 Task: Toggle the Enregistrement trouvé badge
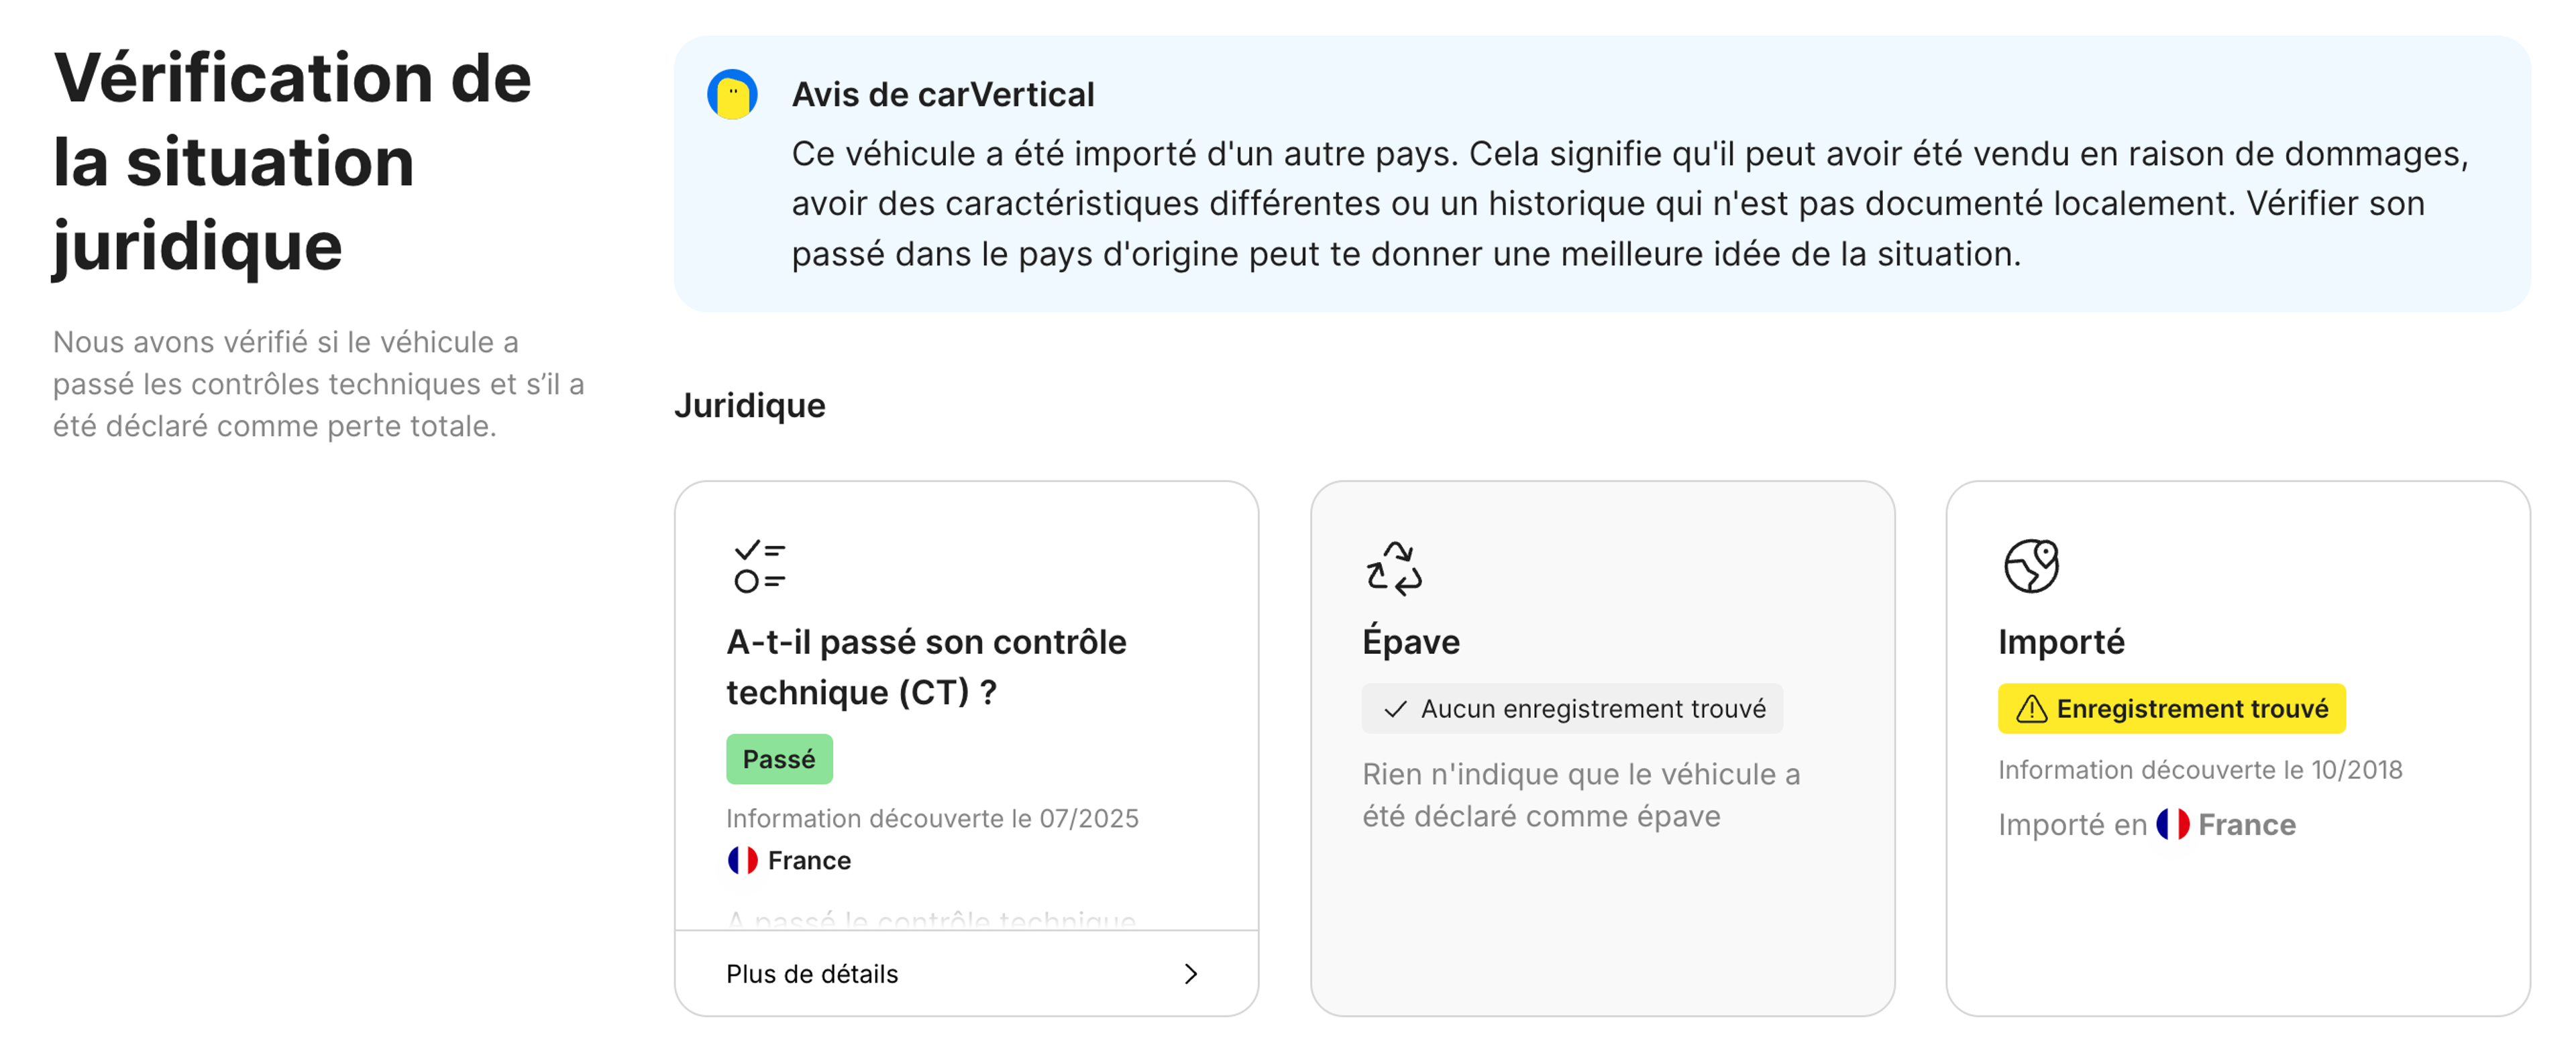[2171, 709]
